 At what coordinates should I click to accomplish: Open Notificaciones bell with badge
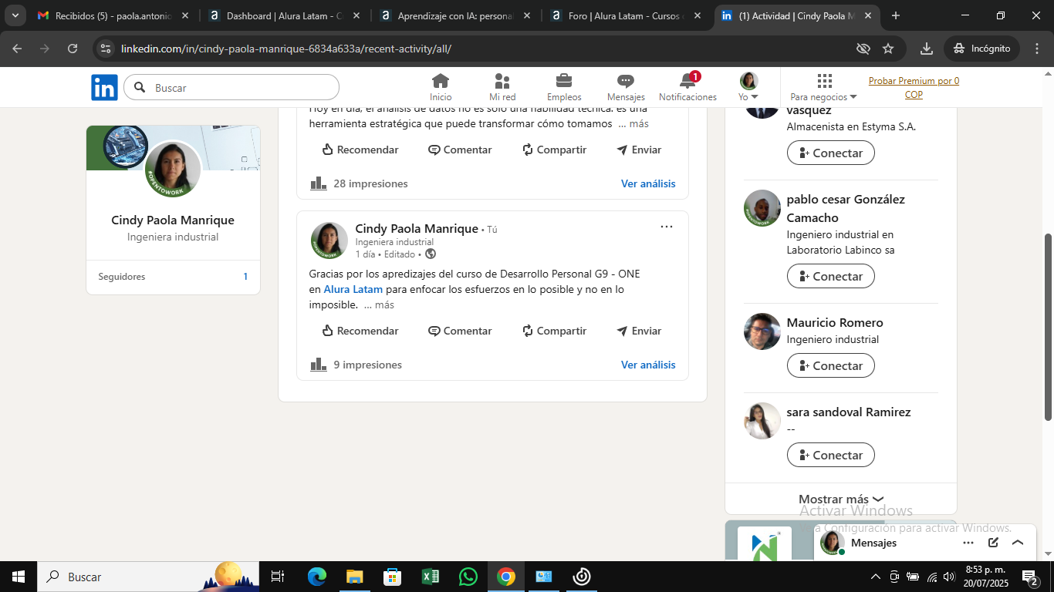coord(687,87)
